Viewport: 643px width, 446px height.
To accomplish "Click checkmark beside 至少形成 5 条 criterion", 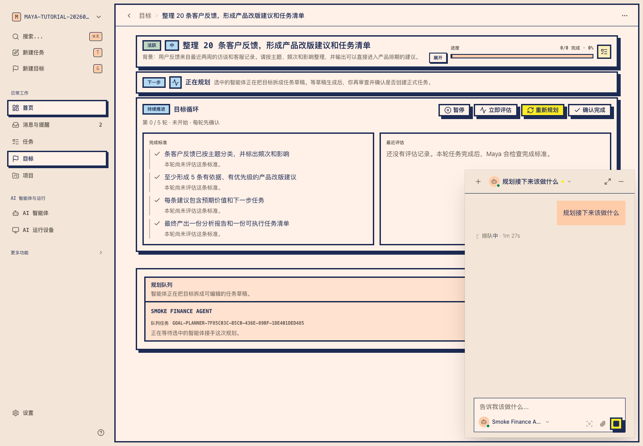I will tap(157, 177).
